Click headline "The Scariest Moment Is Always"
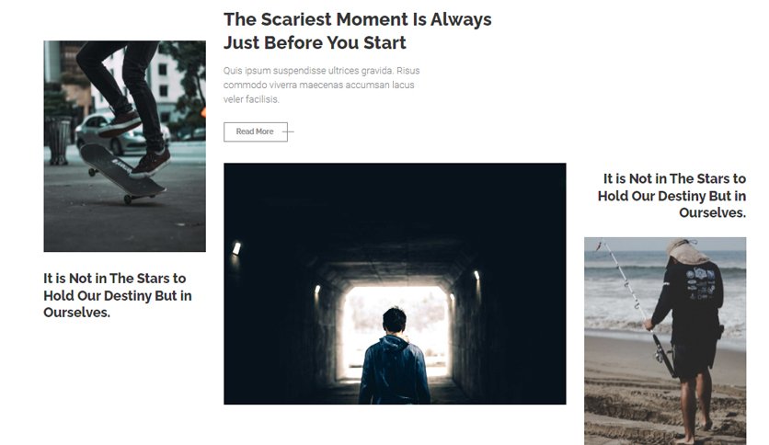This screenshot has width=769, height=445. [358, 19]
